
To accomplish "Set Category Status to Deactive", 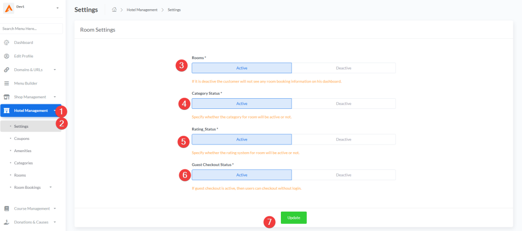I will (x=343, y=104).
